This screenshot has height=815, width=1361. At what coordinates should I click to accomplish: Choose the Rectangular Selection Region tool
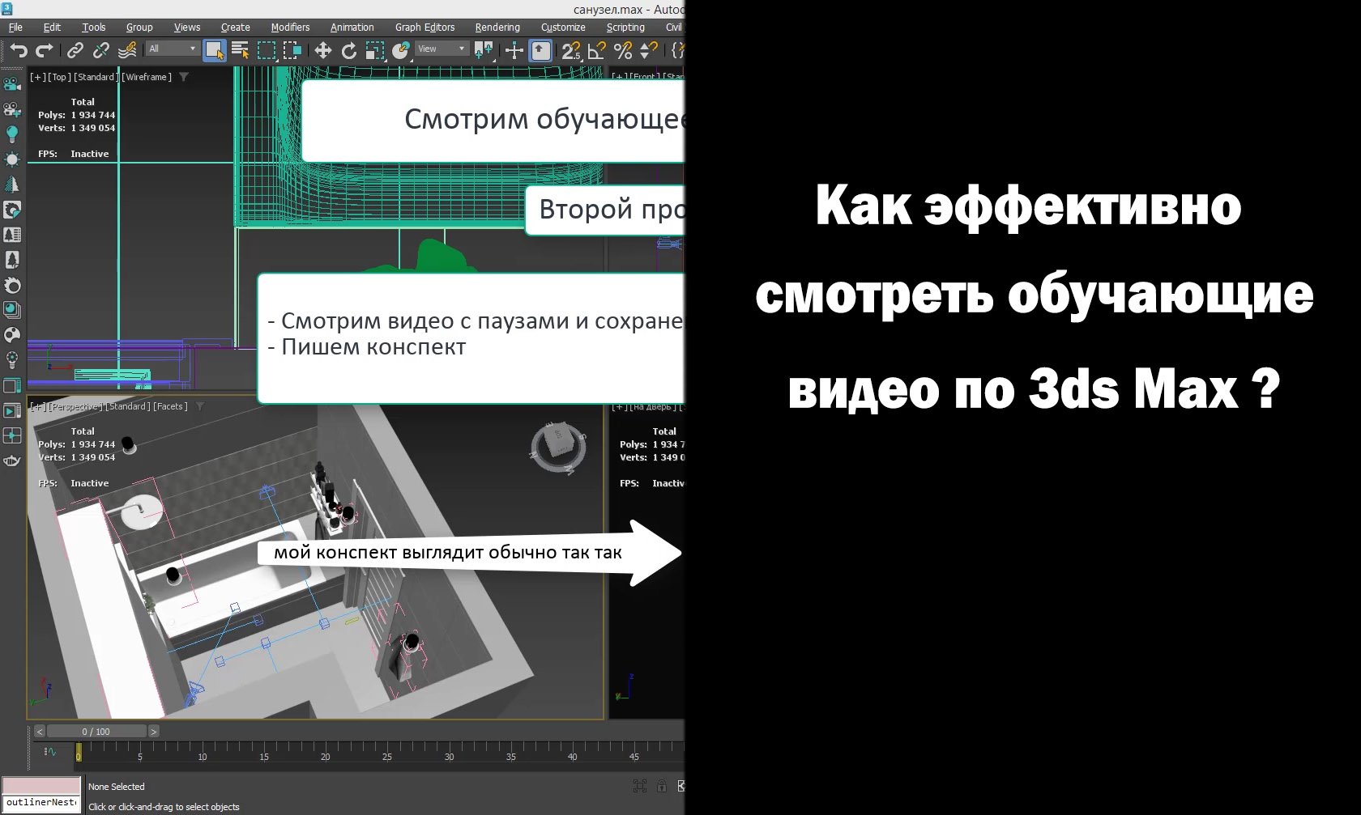tap(267, 51)
